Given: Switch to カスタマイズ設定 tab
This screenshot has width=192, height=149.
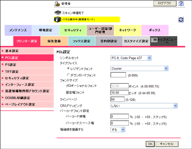Looking at the screenshot, I should pyautogui.click(x=136, y=41).
